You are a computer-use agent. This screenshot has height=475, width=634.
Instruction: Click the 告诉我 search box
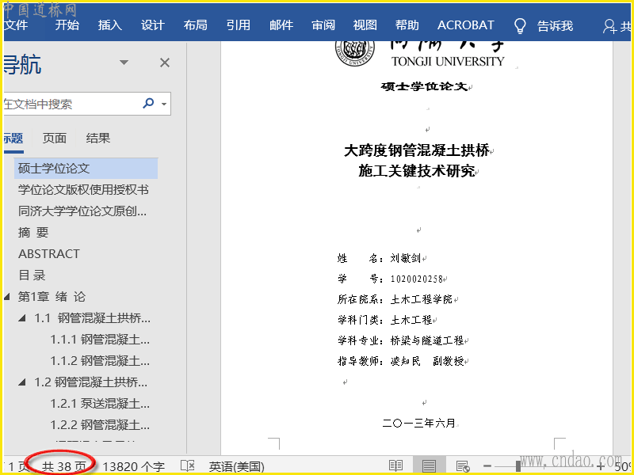point(556,26)
